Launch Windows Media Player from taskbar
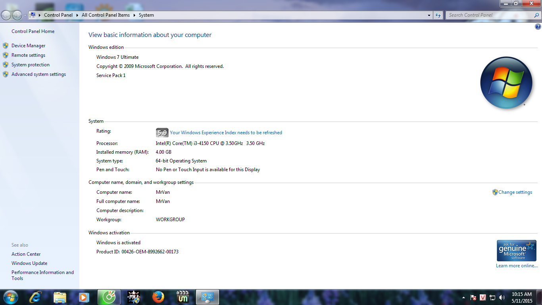The width and height of the screenshot is (542, 305). click(83, 297)
